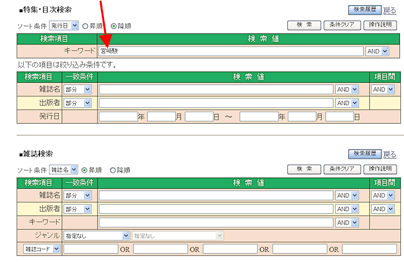404x262 pixels.
Task: Click third 雑誌コード input field
Action: tap(230, 249)
